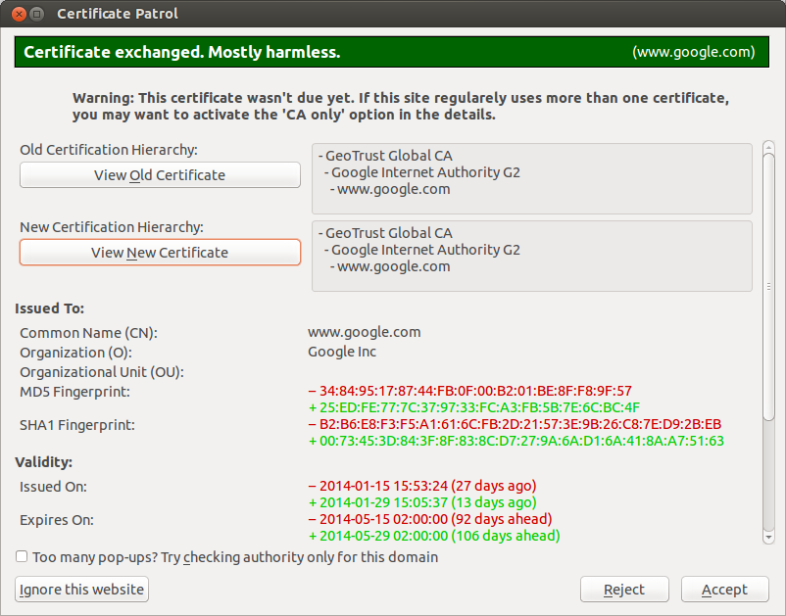Click the Expires On label

click(57, 520)
